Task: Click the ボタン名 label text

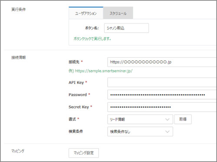Action: (x=92, y=28)
